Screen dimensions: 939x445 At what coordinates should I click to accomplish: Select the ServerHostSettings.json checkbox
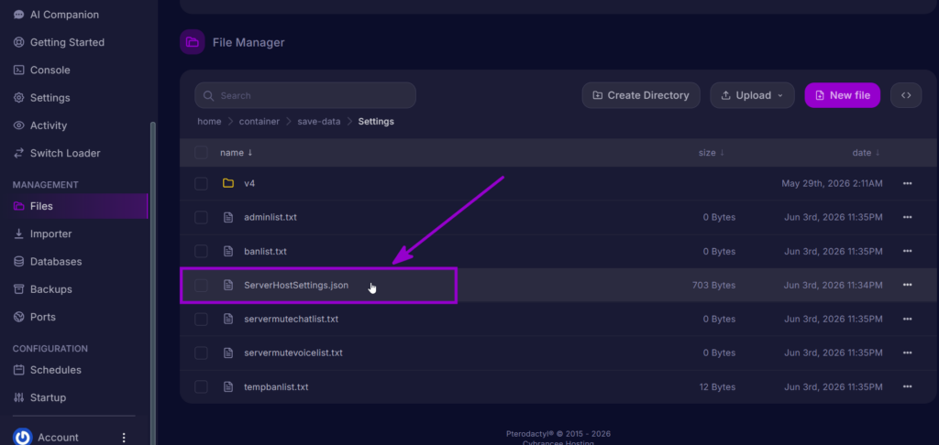(201, 286)
